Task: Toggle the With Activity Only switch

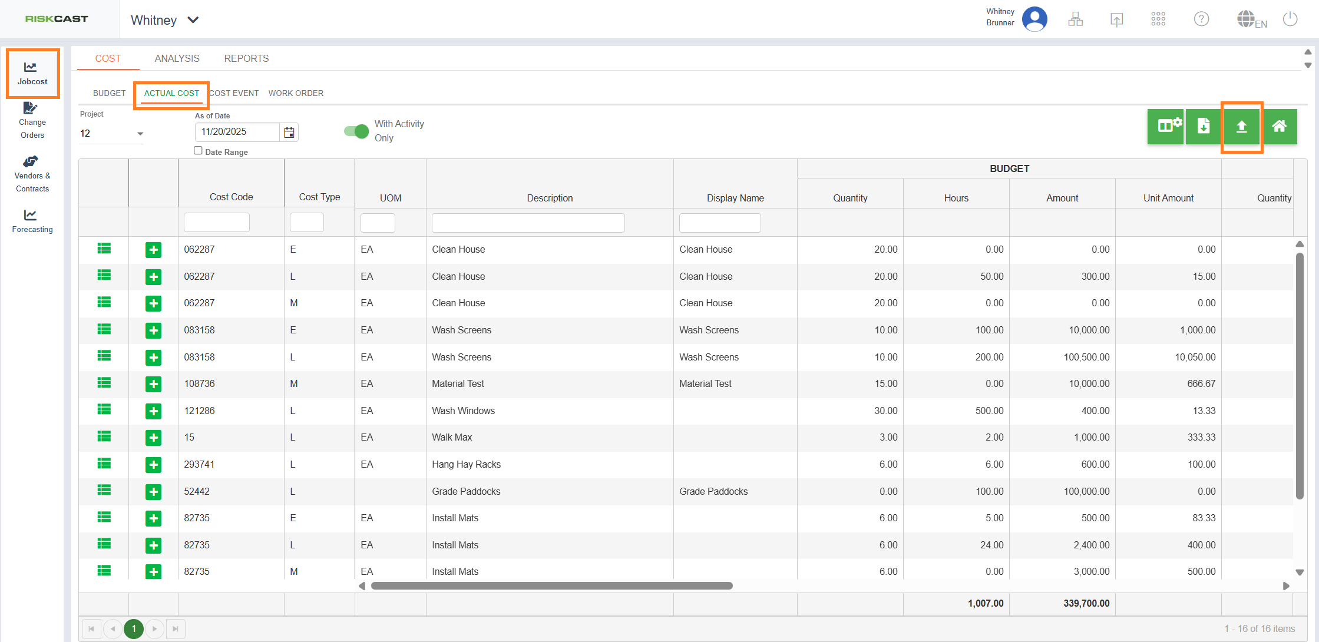Action: [356, 131]
